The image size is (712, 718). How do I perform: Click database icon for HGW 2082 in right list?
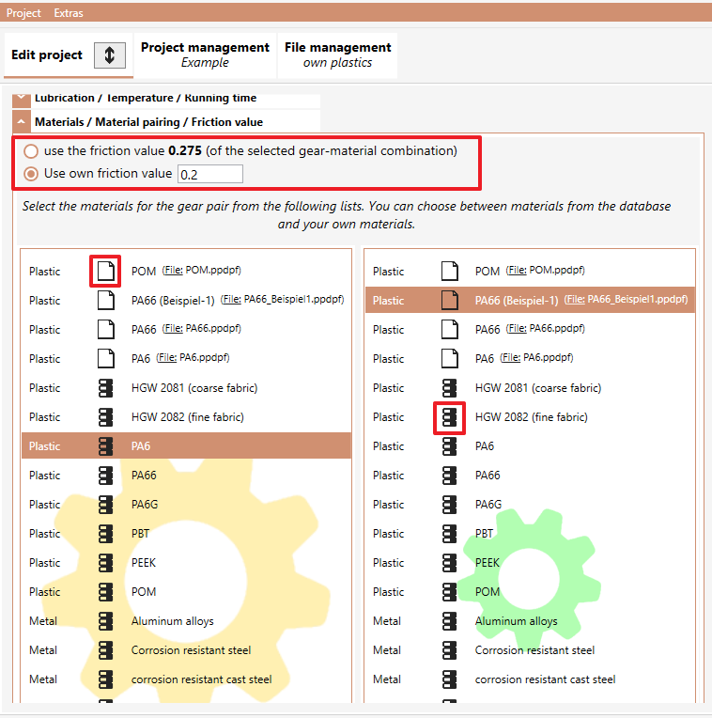pyautogui.click(x=449, y=417)
